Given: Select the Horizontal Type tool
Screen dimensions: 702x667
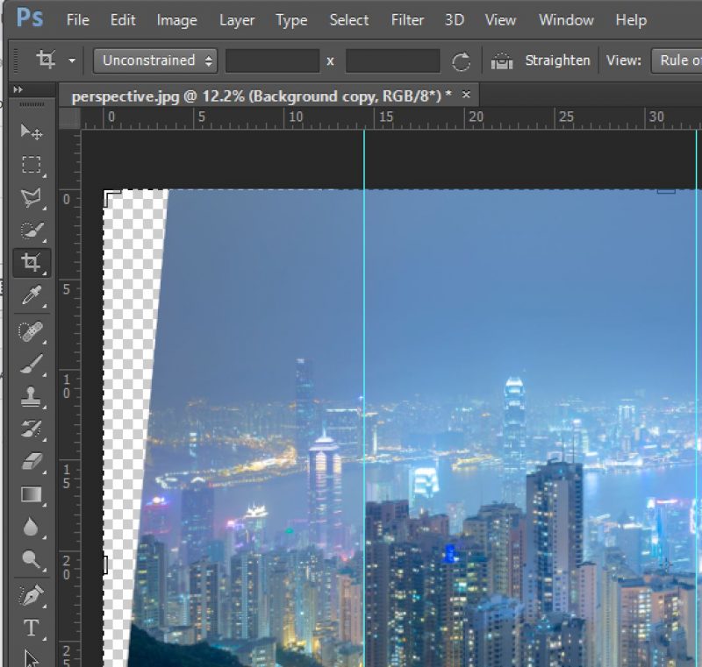Looking at the screenshot, I should pyautogui.click(x=31, y=627).
